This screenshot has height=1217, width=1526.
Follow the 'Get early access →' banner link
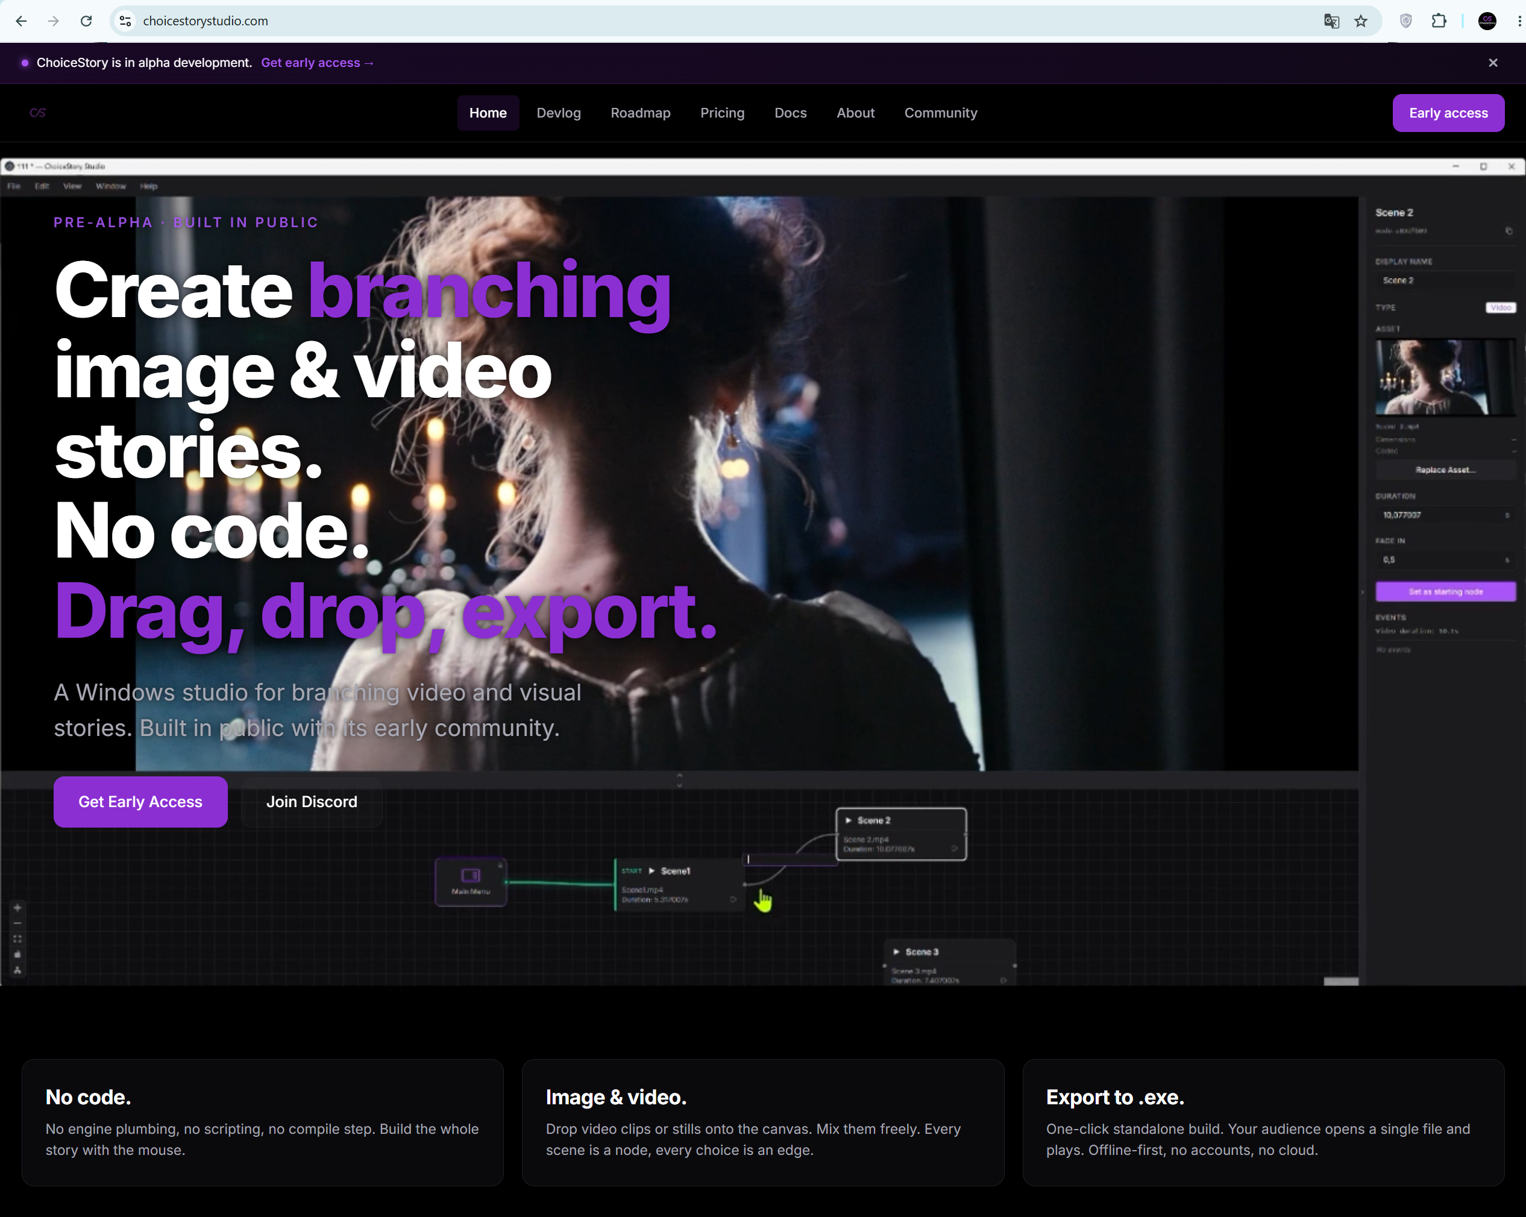[x=317, y=63]
